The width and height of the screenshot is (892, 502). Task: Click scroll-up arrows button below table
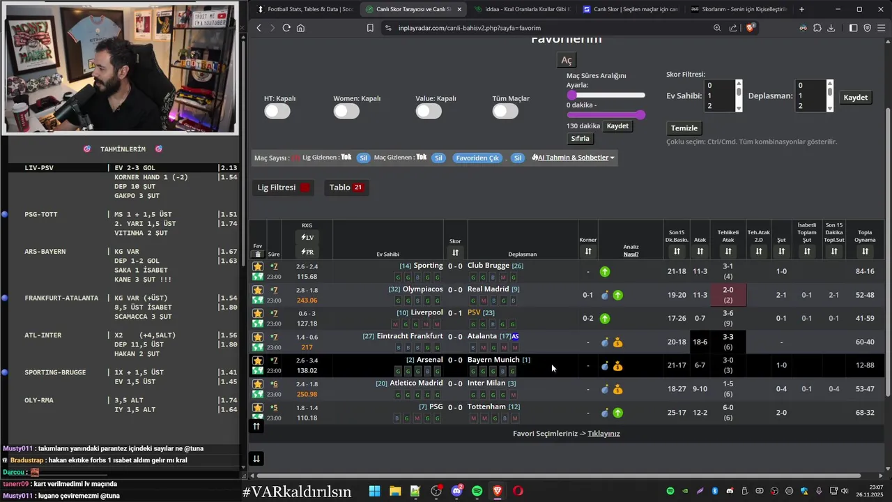pyautogui.click(x=256, y=426)
